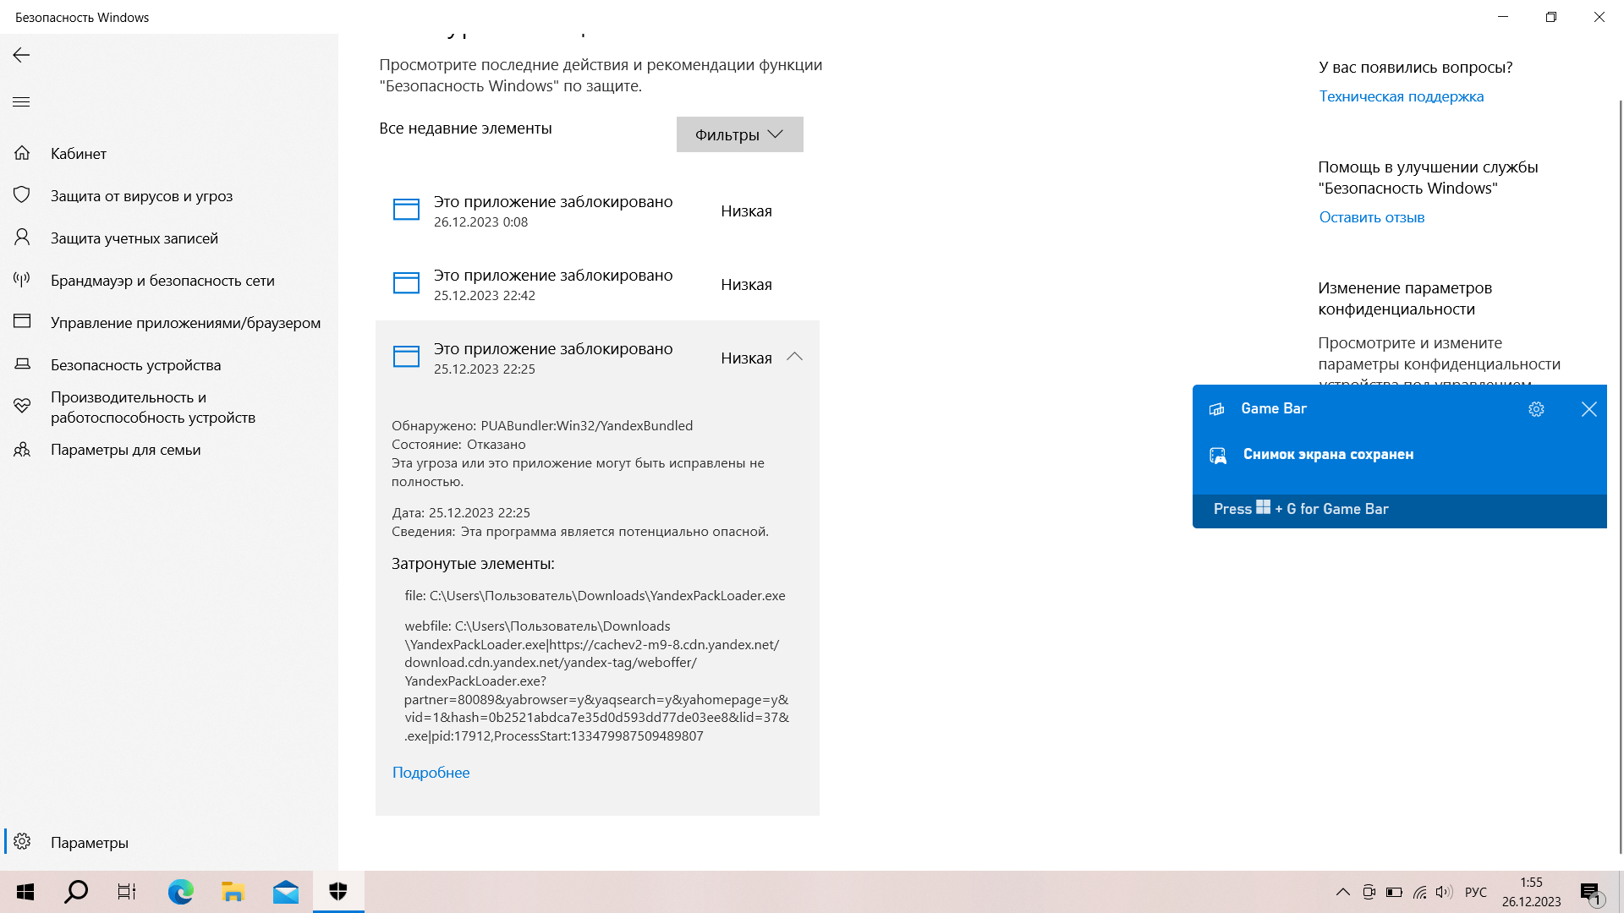Click app icon of 26.12.2023 0:08 entry
Image resolution: width=1624 pixels, height=913 pixels.
pyautogui.click(x=406, y=210)
